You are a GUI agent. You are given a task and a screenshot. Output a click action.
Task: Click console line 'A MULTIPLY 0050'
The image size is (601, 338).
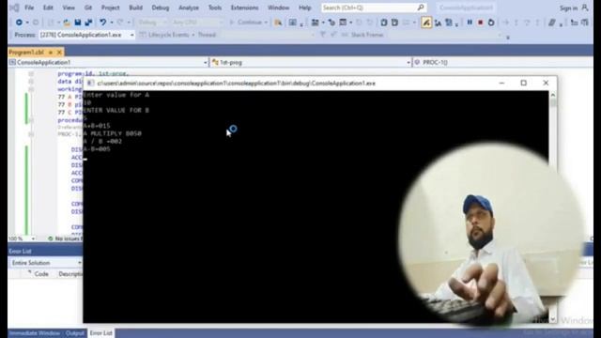pyautogui.click(x=113, y=133)
